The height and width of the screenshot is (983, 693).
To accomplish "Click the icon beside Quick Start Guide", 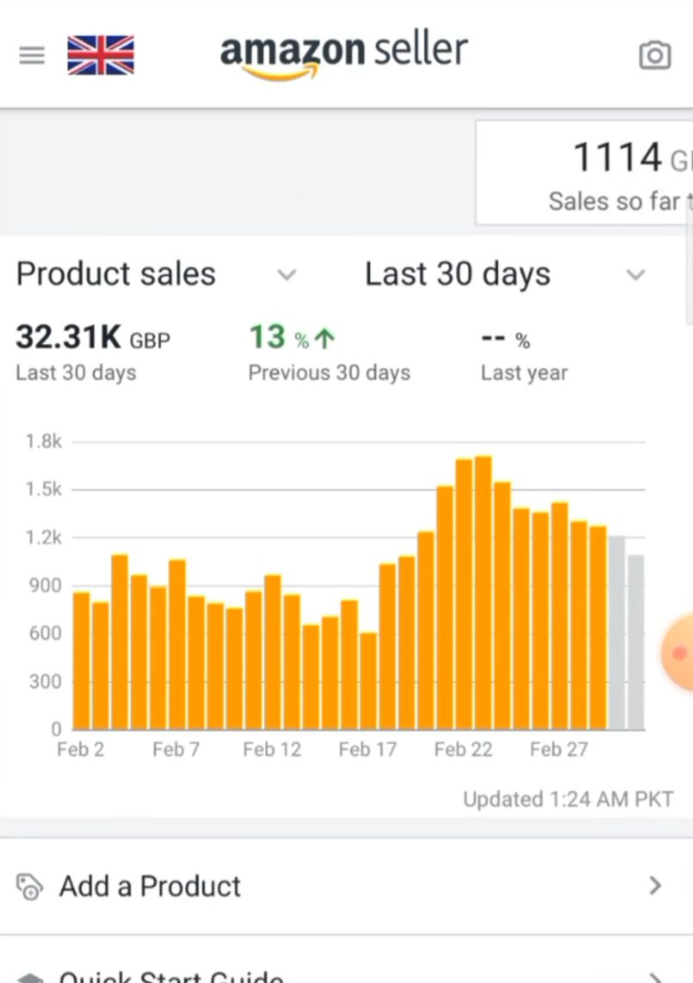I will [x=30, y=978].
